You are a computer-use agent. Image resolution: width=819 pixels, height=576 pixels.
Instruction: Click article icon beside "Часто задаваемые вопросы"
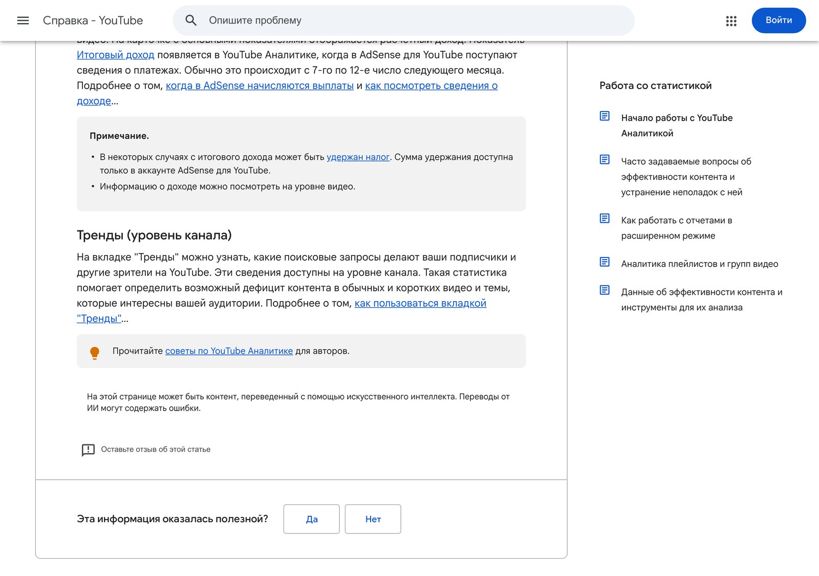[605, 159]
